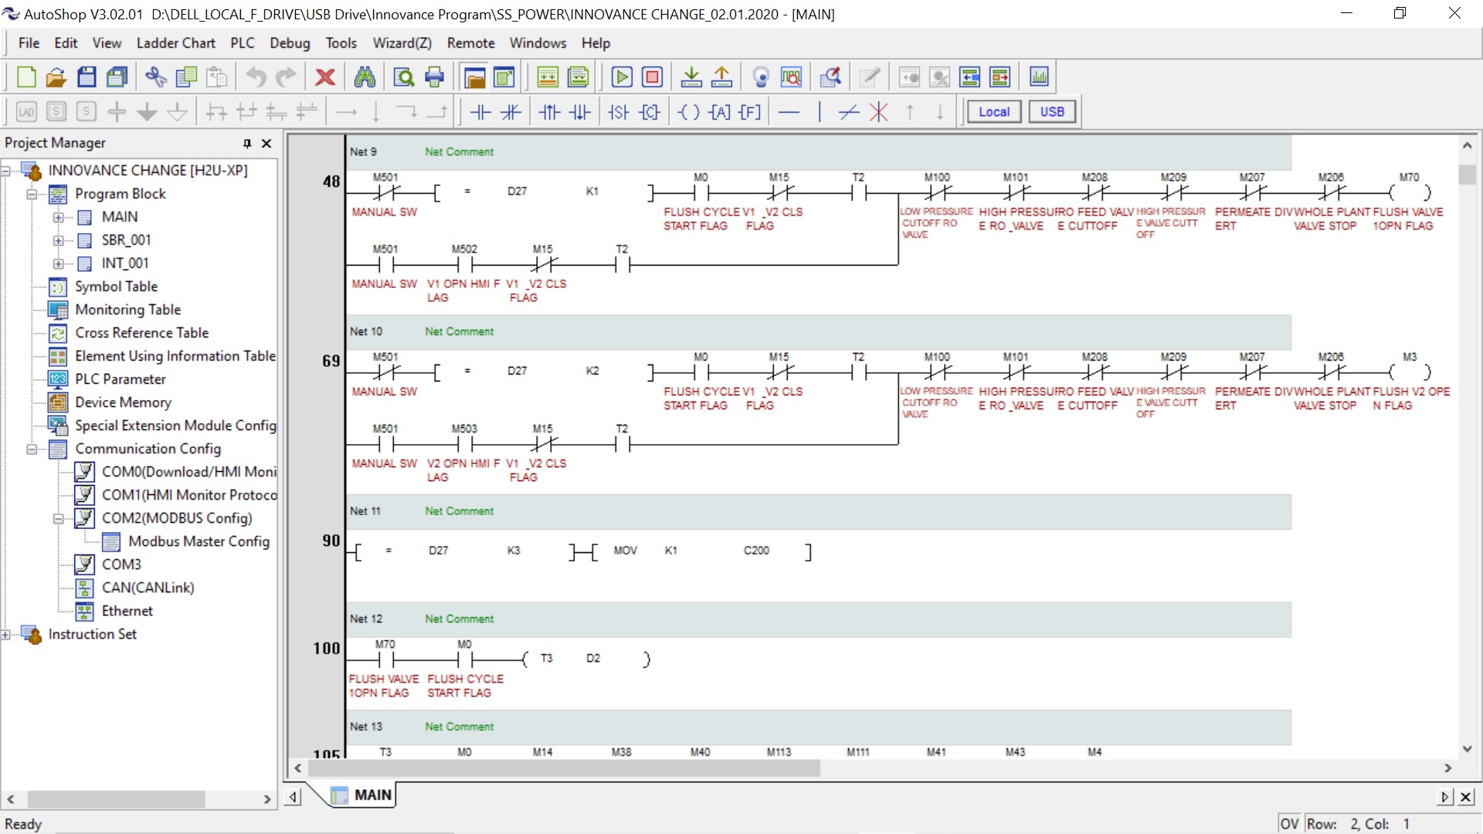Click the red X delete icon

pos(325,77)
